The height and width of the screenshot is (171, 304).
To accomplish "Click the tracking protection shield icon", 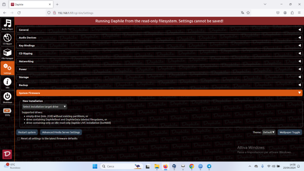I will point(49,13).
